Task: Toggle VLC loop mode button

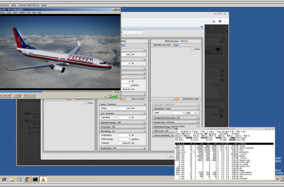Action: point(29,96)
